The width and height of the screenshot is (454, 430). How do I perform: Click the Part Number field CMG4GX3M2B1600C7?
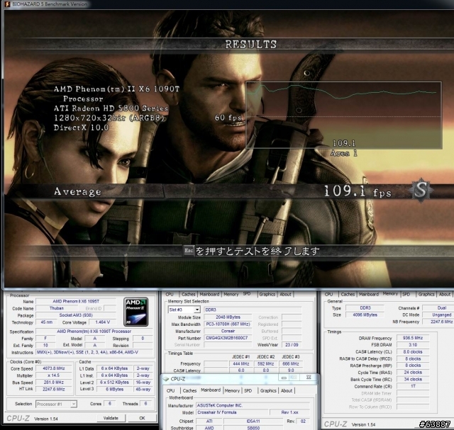coord(228,338)
